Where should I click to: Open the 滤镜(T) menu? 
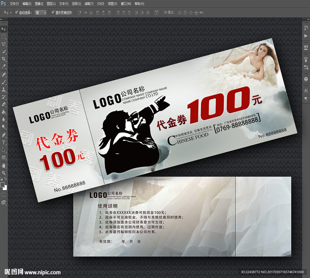pyautogui.click(x=89, y=4)
